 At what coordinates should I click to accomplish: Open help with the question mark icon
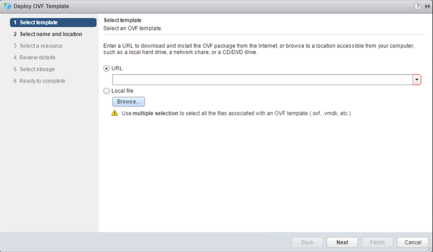[418, 6]
